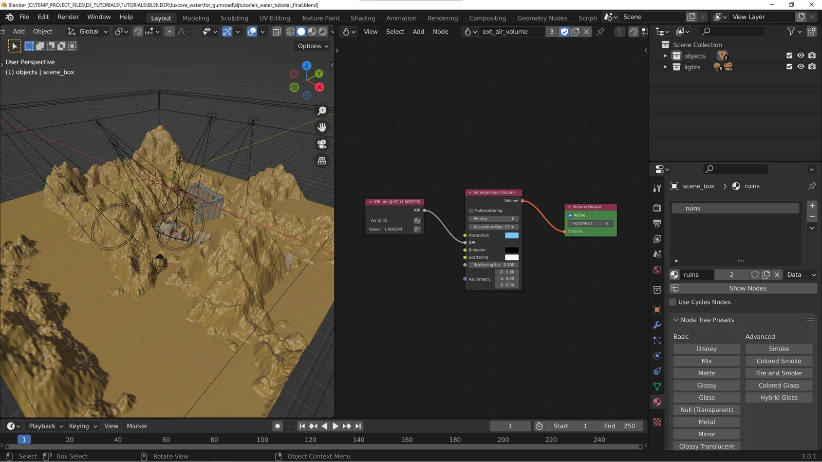Hide the lights collection in outliner

tap(800, 67)
